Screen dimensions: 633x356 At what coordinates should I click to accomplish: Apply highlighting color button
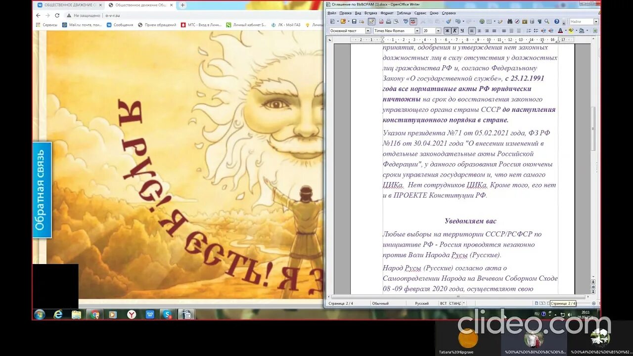tap(571, 31)
